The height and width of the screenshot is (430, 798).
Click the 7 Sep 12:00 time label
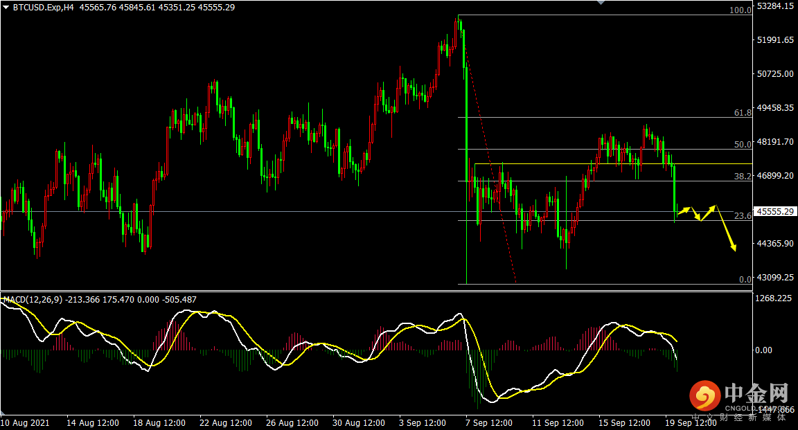489,423
